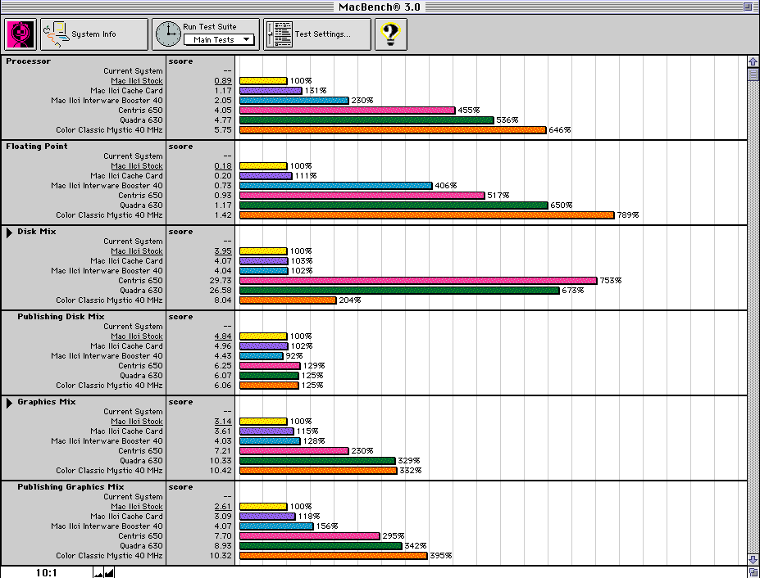Click the 455% percentage label

coord(469,111)
